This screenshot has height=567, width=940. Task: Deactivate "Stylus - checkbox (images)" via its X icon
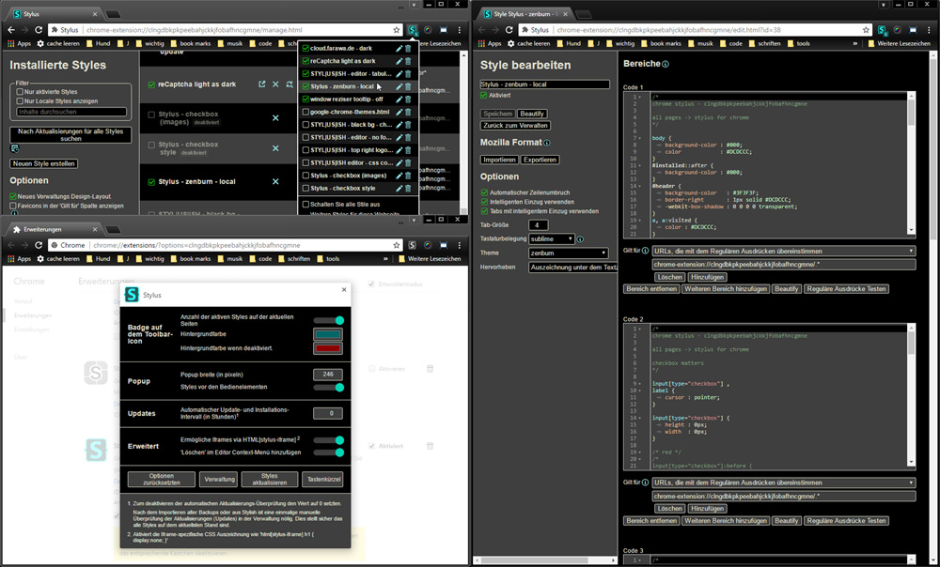(275, 118)
